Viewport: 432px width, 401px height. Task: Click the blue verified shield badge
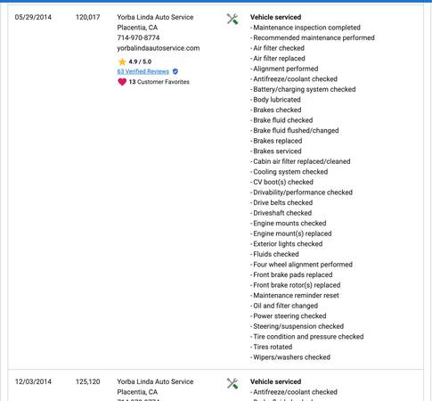click(175, 71)
